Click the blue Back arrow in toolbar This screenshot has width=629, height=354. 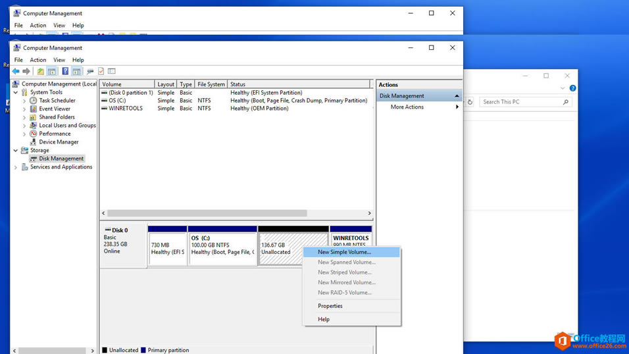[x=16, y=71]
